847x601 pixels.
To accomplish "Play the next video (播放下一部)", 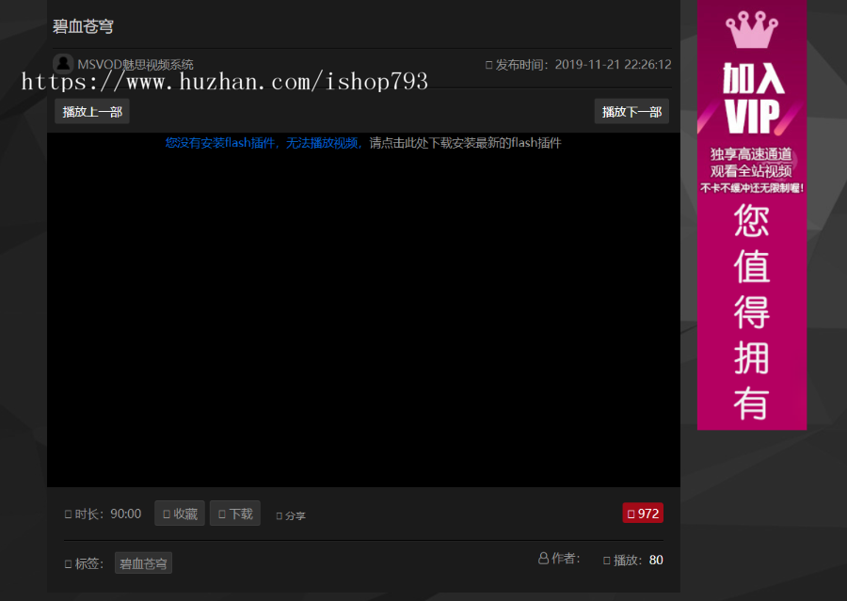I will click(631, 112).
